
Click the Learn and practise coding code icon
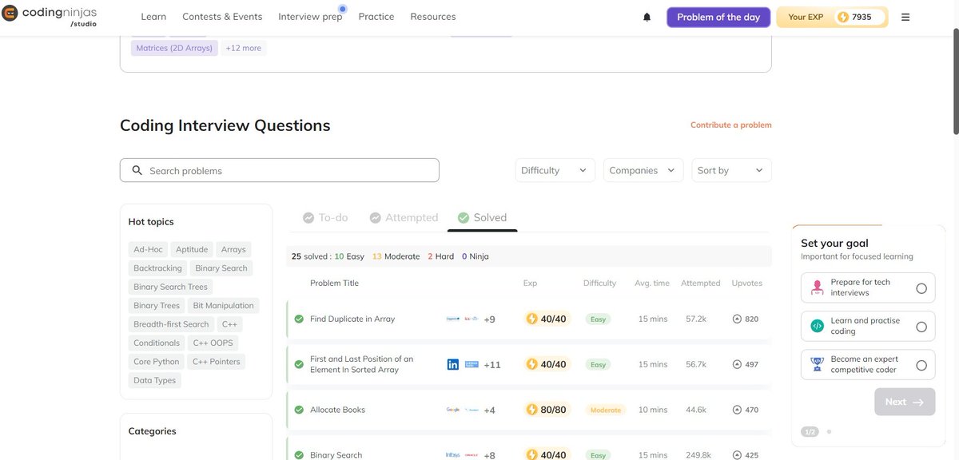point(817,326)
